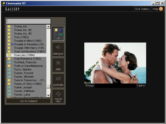Click the still icon beside Tunes of Glory
The width and height of the screenshot is (166, 124).
(9, 84)
